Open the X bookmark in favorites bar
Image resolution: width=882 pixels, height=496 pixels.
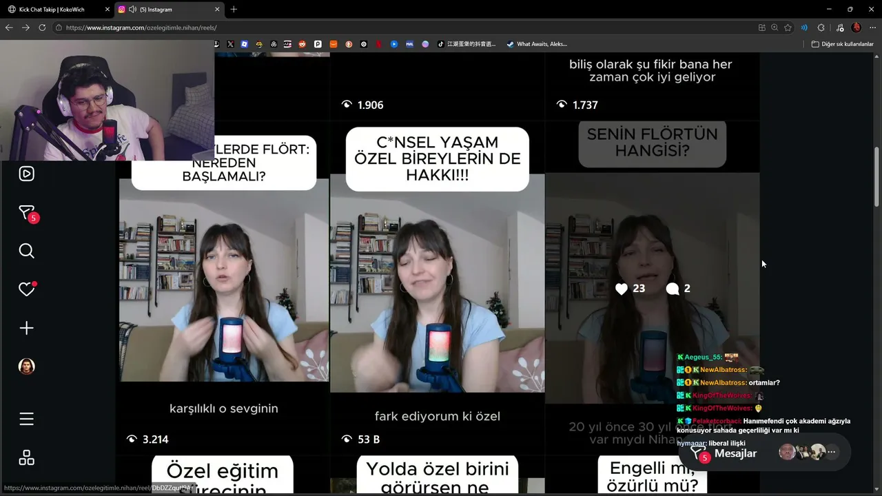(x=230, y=44)
